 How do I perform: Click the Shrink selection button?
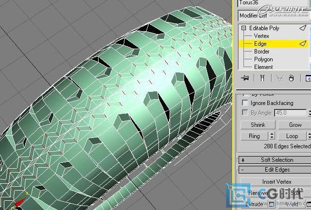258,125
